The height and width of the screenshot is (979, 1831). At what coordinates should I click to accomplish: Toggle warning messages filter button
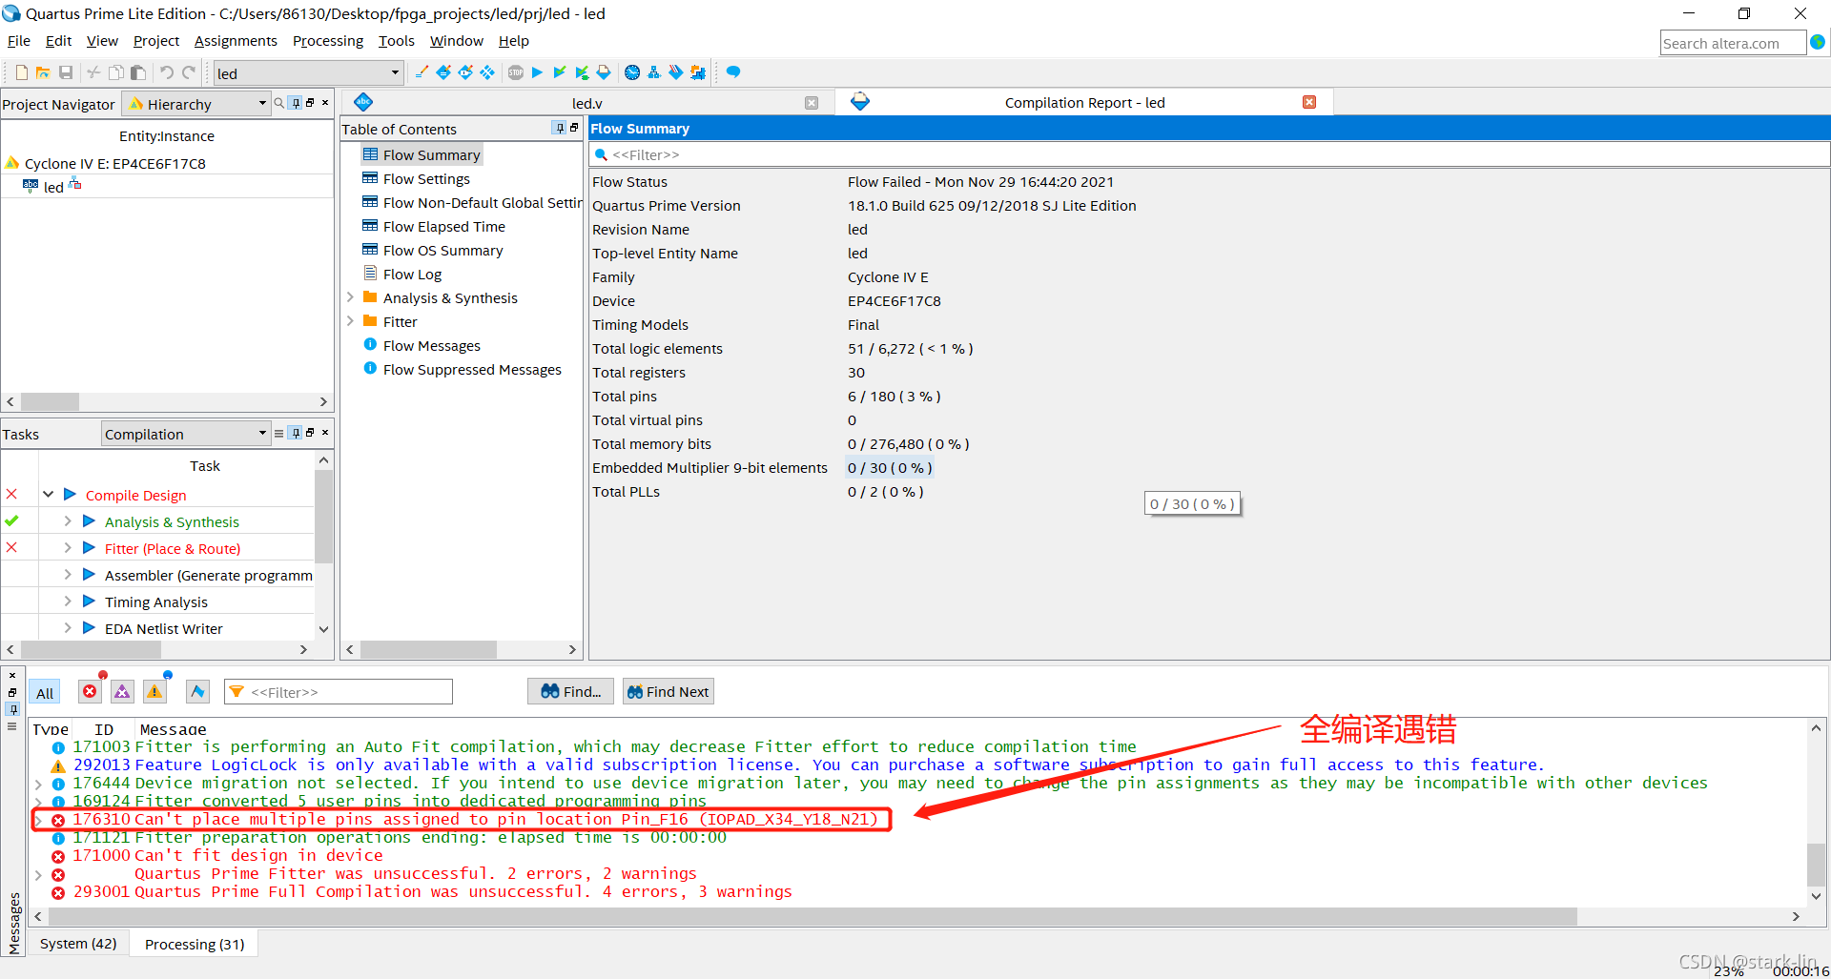154,691
